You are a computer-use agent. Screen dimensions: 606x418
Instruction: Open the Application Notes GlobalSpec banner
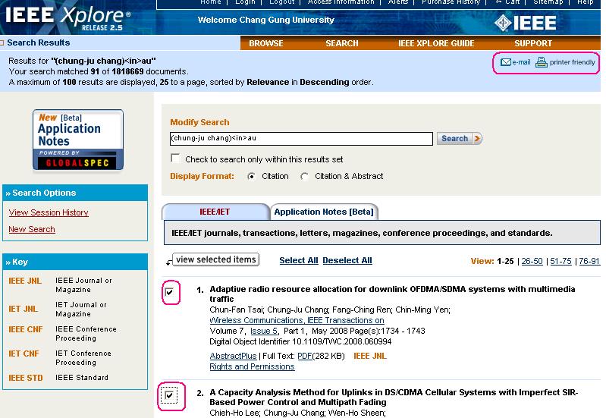[x=78, y=140]
